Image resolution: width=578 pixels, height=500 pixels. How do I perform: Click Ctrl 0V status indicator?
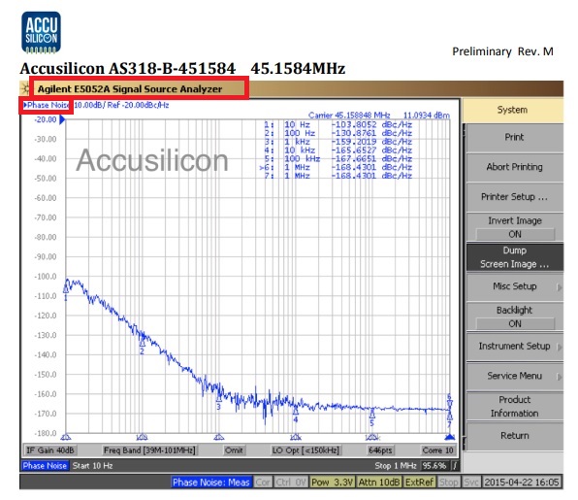coord(291,483)
